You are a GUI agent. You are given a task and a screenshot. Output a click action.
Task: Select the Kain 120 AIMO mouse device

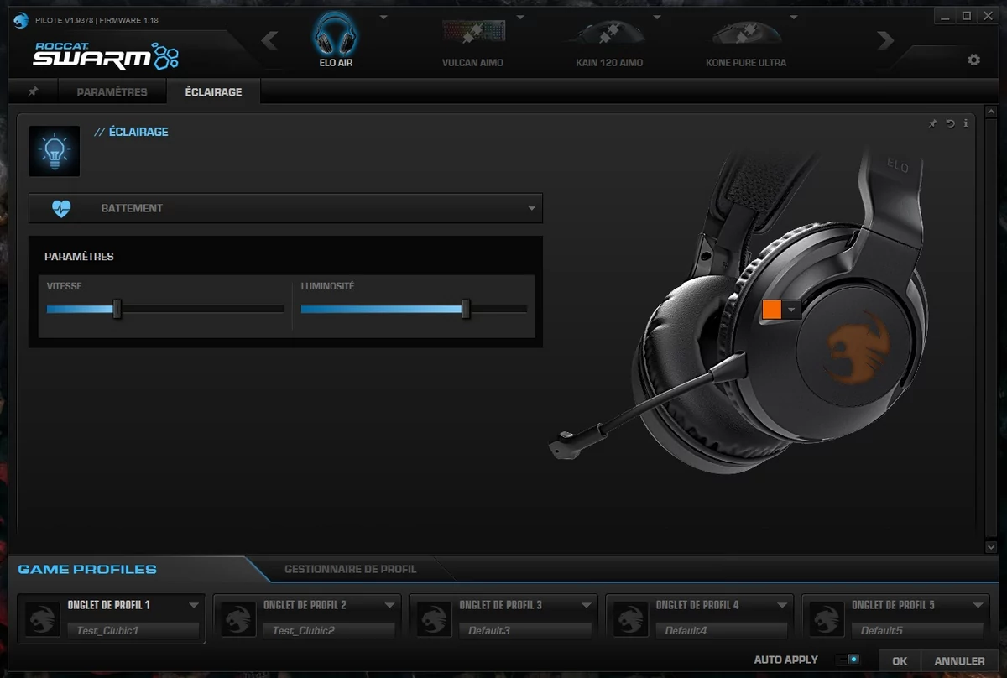pyautogui.click(x=609, y=33)
